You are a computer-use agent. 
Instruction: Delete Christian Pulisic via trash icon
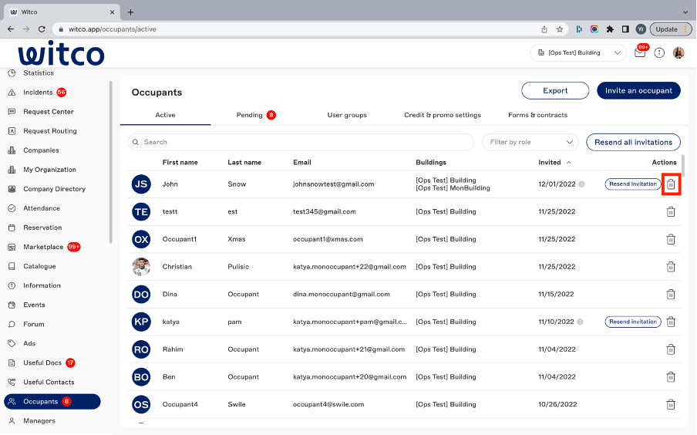pos(671,267)
